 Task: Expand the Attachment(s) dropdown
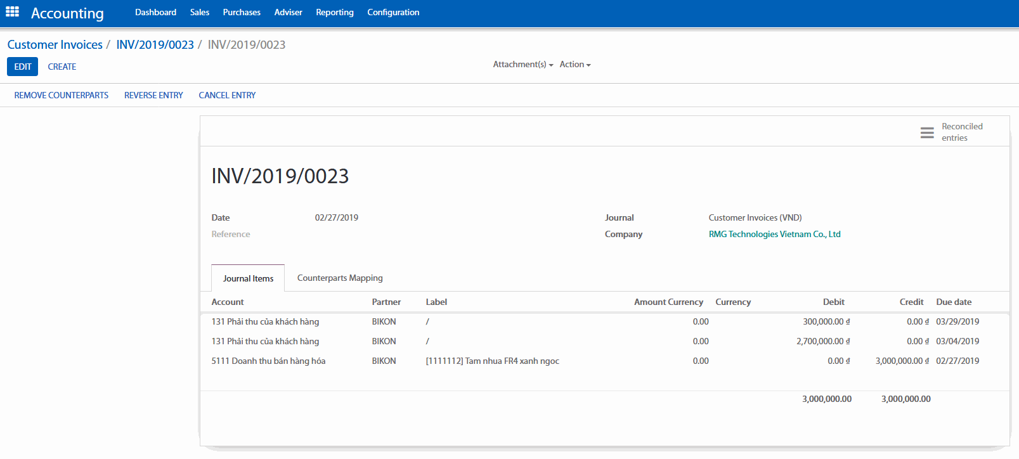pyautogui.click(x=522, y=65)
